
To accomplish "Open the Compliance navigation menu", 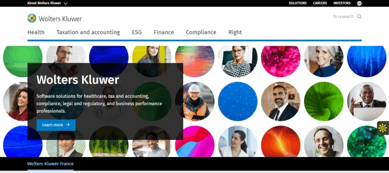I will [201, 33].
